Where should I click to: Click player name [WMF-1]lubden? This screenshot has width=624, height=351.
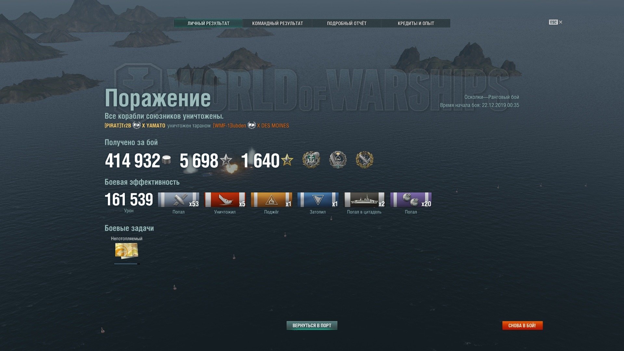click(229, 126)
